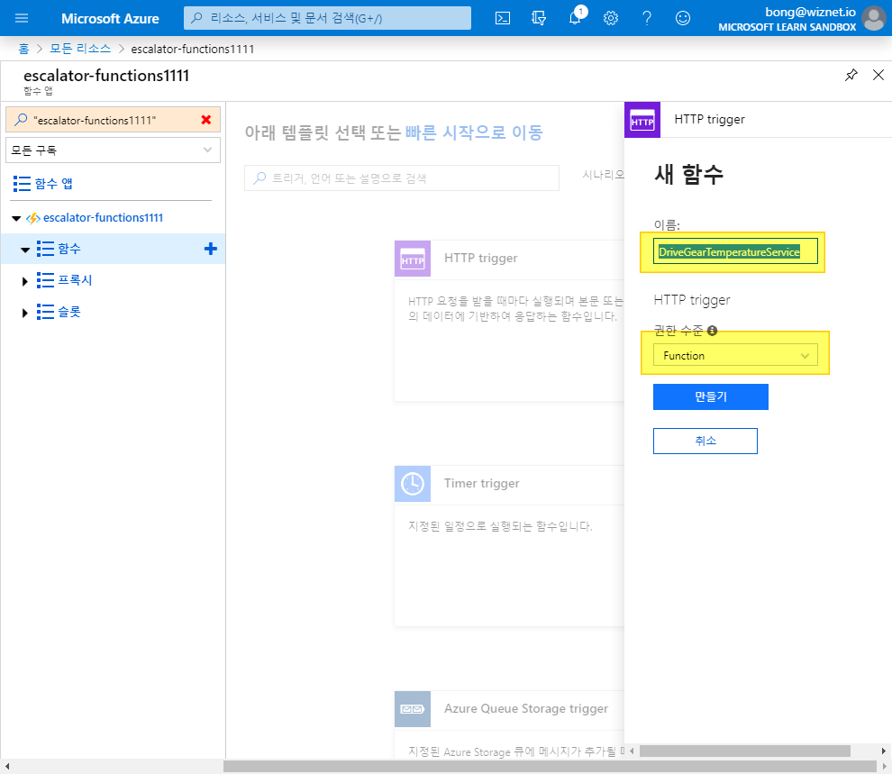The height and width of the screenshot is (774, 892).
Task: Show info for 권한 수준
Action: tap(712, 331)
